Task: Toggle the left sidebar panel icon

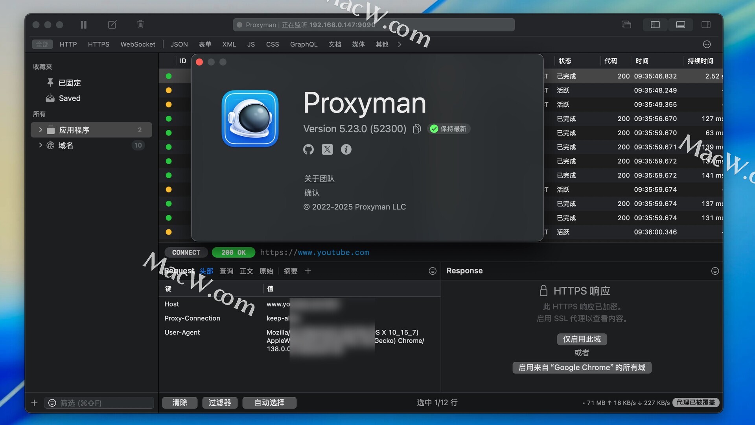Action: tap(655, 25)
